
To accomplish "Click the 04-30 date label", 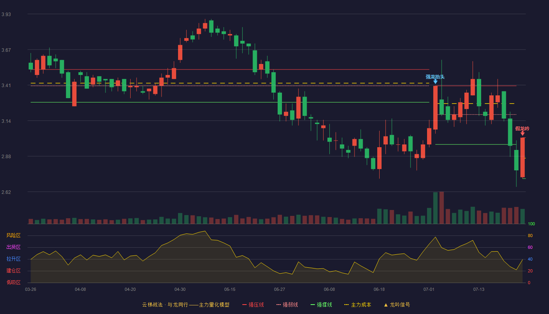I will pyautogui.click(x=180, y=289).
